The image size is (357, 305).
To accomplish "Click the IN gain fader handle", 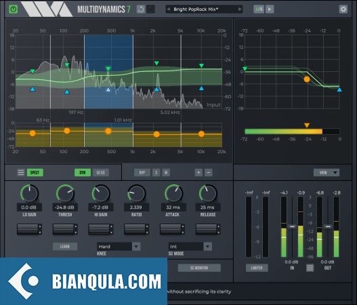I will tap(292, 226).
